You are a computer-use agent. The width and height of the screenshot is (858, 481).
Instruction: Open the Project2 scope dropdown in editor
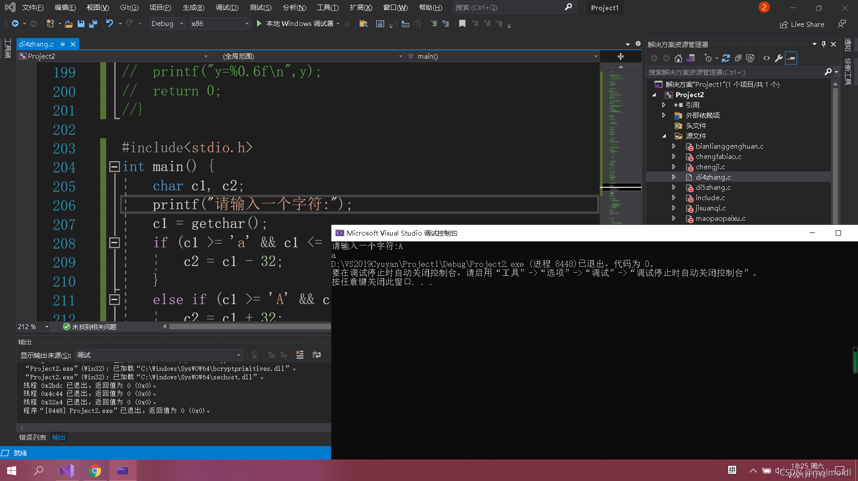pyautogui.click(x=113, y=56)
